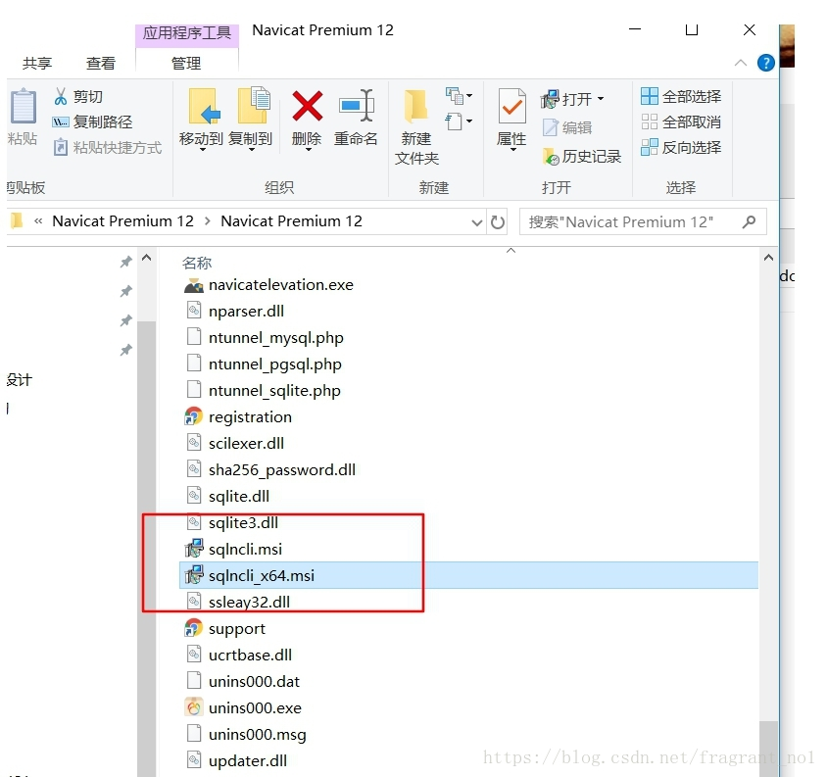Screen dimensions: 827x777
Task: Click the Paste (粘贴) clipboard icon
Action: pyautogui.click(x=24, y=106)
